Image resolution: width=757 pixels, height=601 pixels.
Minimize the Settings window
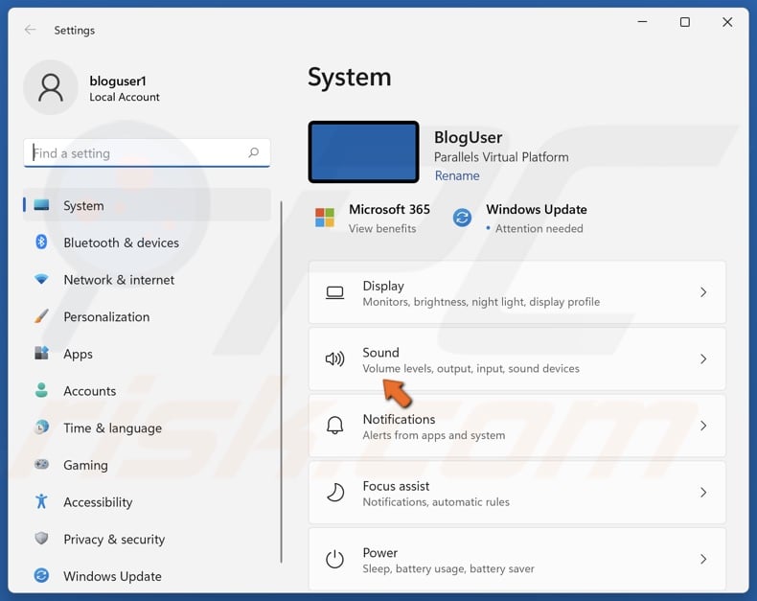[642, 22]
